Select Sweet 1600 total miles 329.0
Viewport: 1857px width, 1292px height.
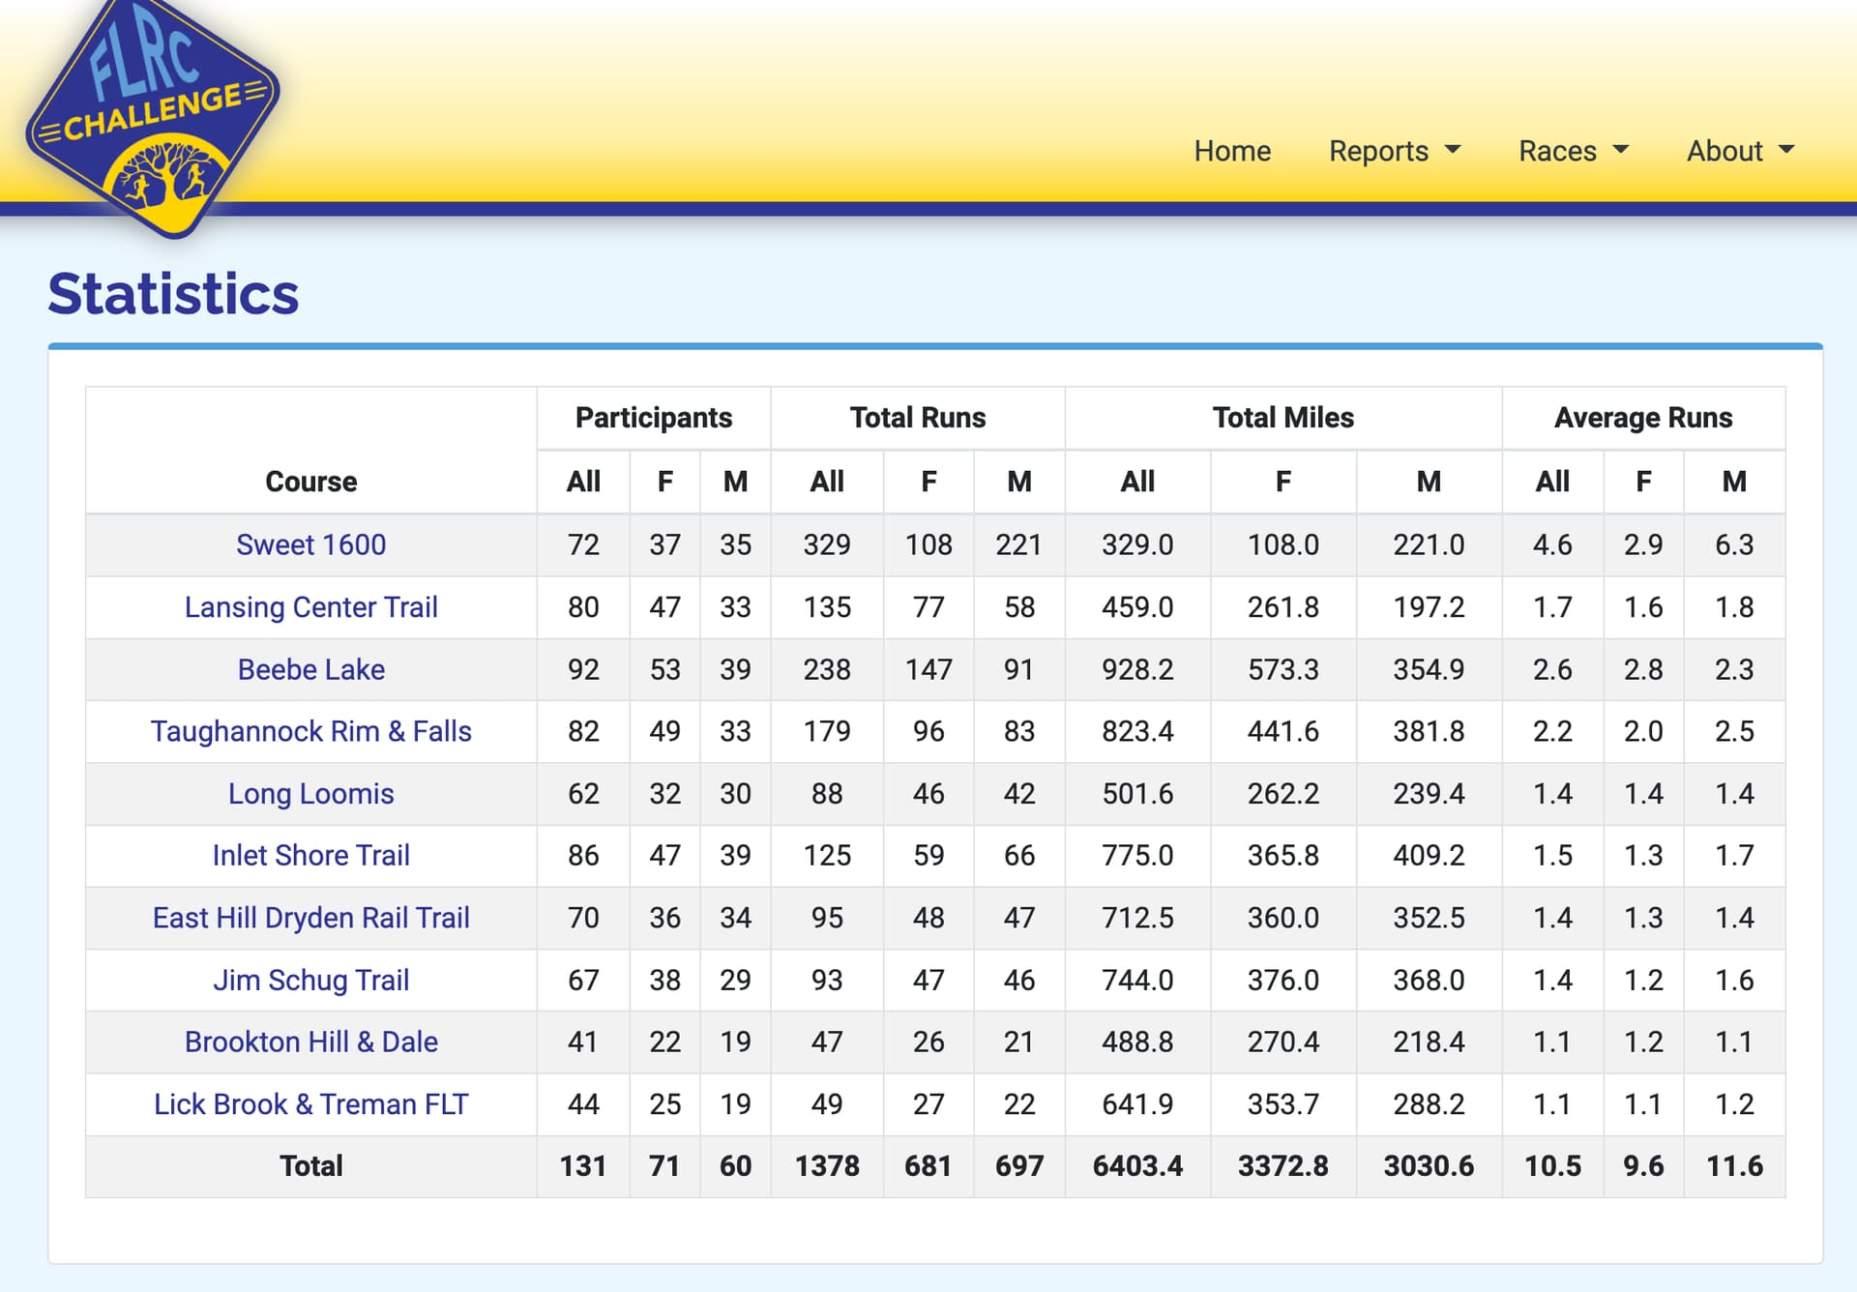[x=1137, y=544]
